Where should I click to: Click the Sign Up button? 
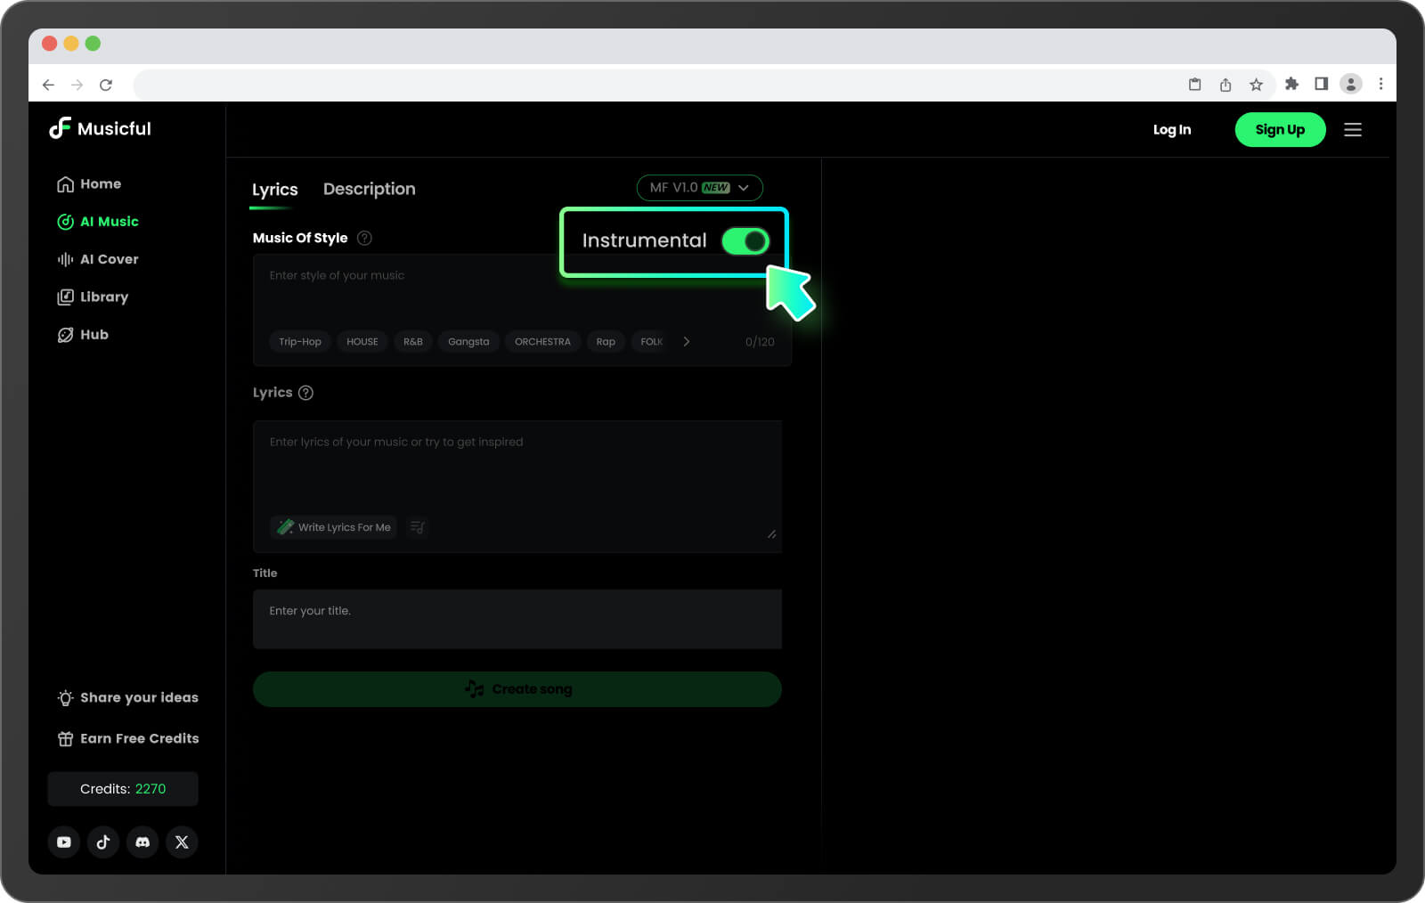[1280, 130]
